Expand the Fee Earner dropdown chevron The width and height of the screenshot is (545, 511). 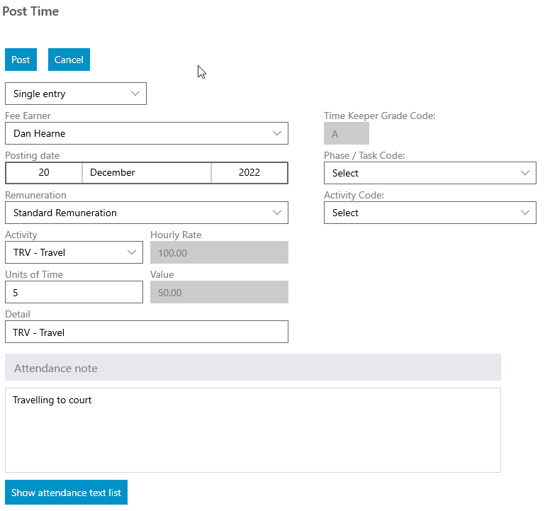[276, 133]
